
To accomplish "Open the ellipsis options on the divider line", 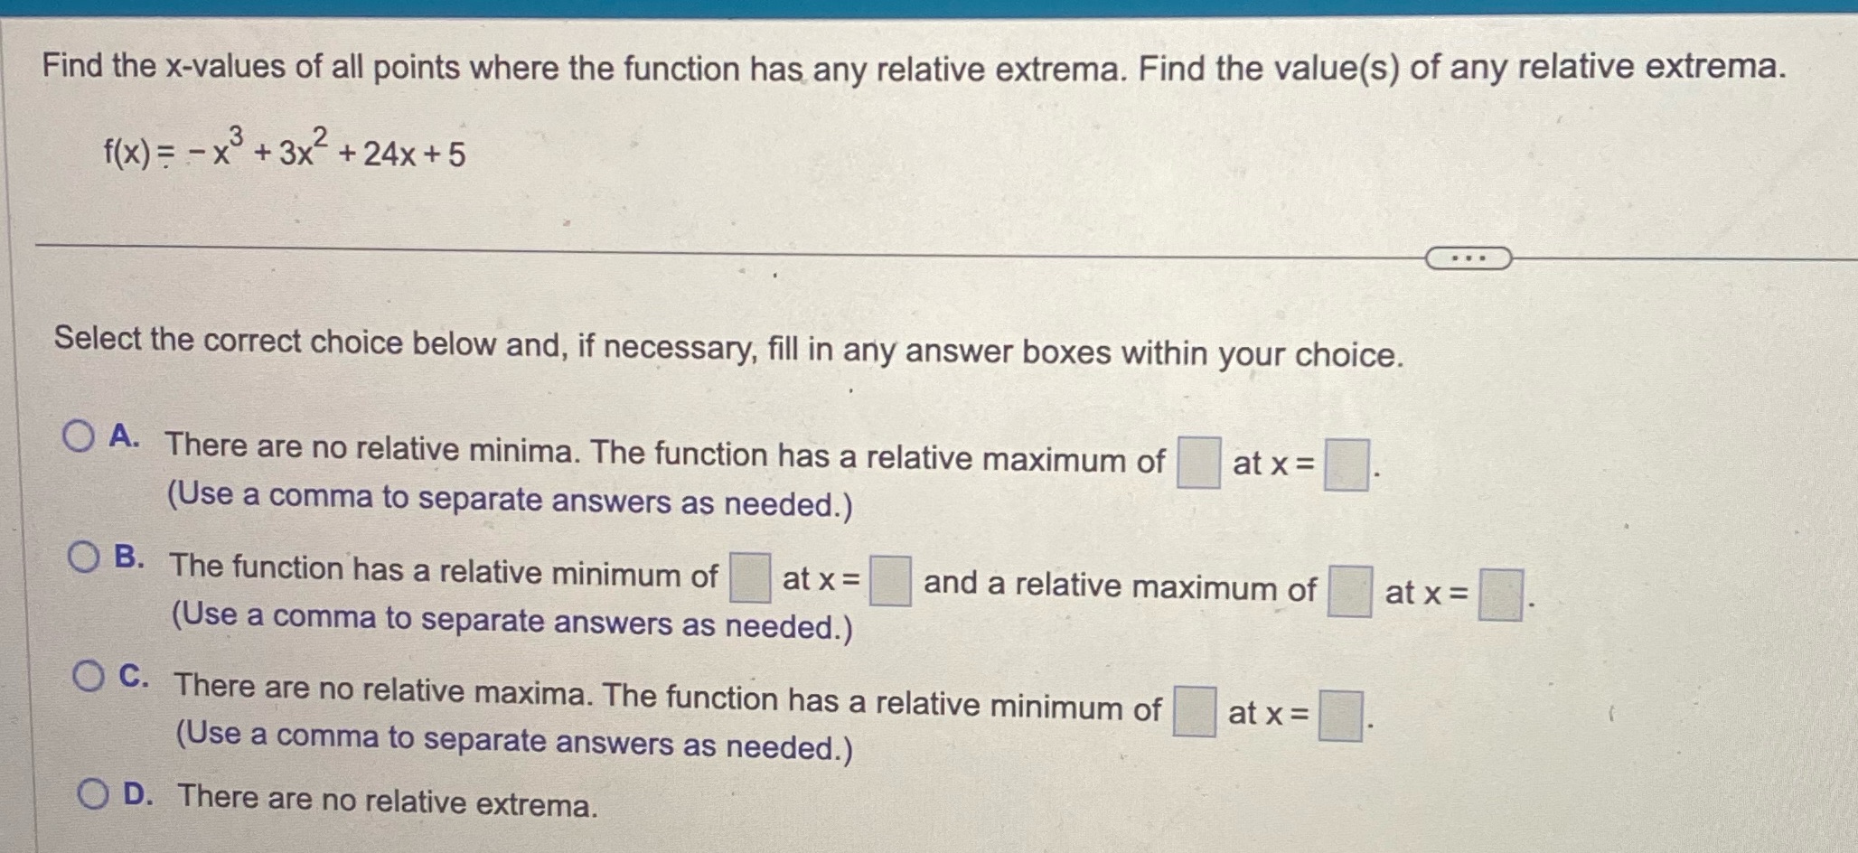I will 1469,258.
